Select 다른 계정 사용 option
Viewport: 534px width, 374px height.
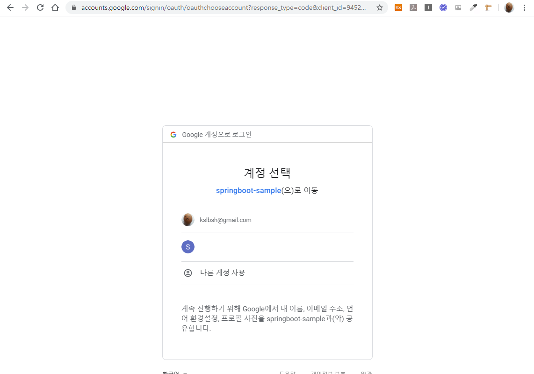click(x=267, y=273)
